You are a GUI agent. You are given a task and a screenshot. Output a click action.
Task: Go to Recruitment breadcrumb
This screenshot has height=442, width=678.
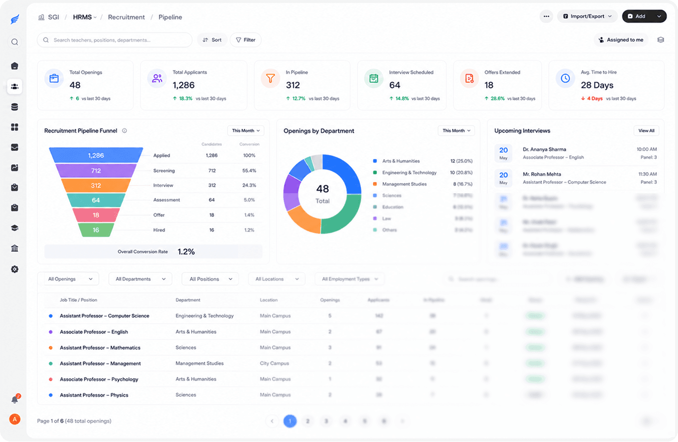click(126, 17)
